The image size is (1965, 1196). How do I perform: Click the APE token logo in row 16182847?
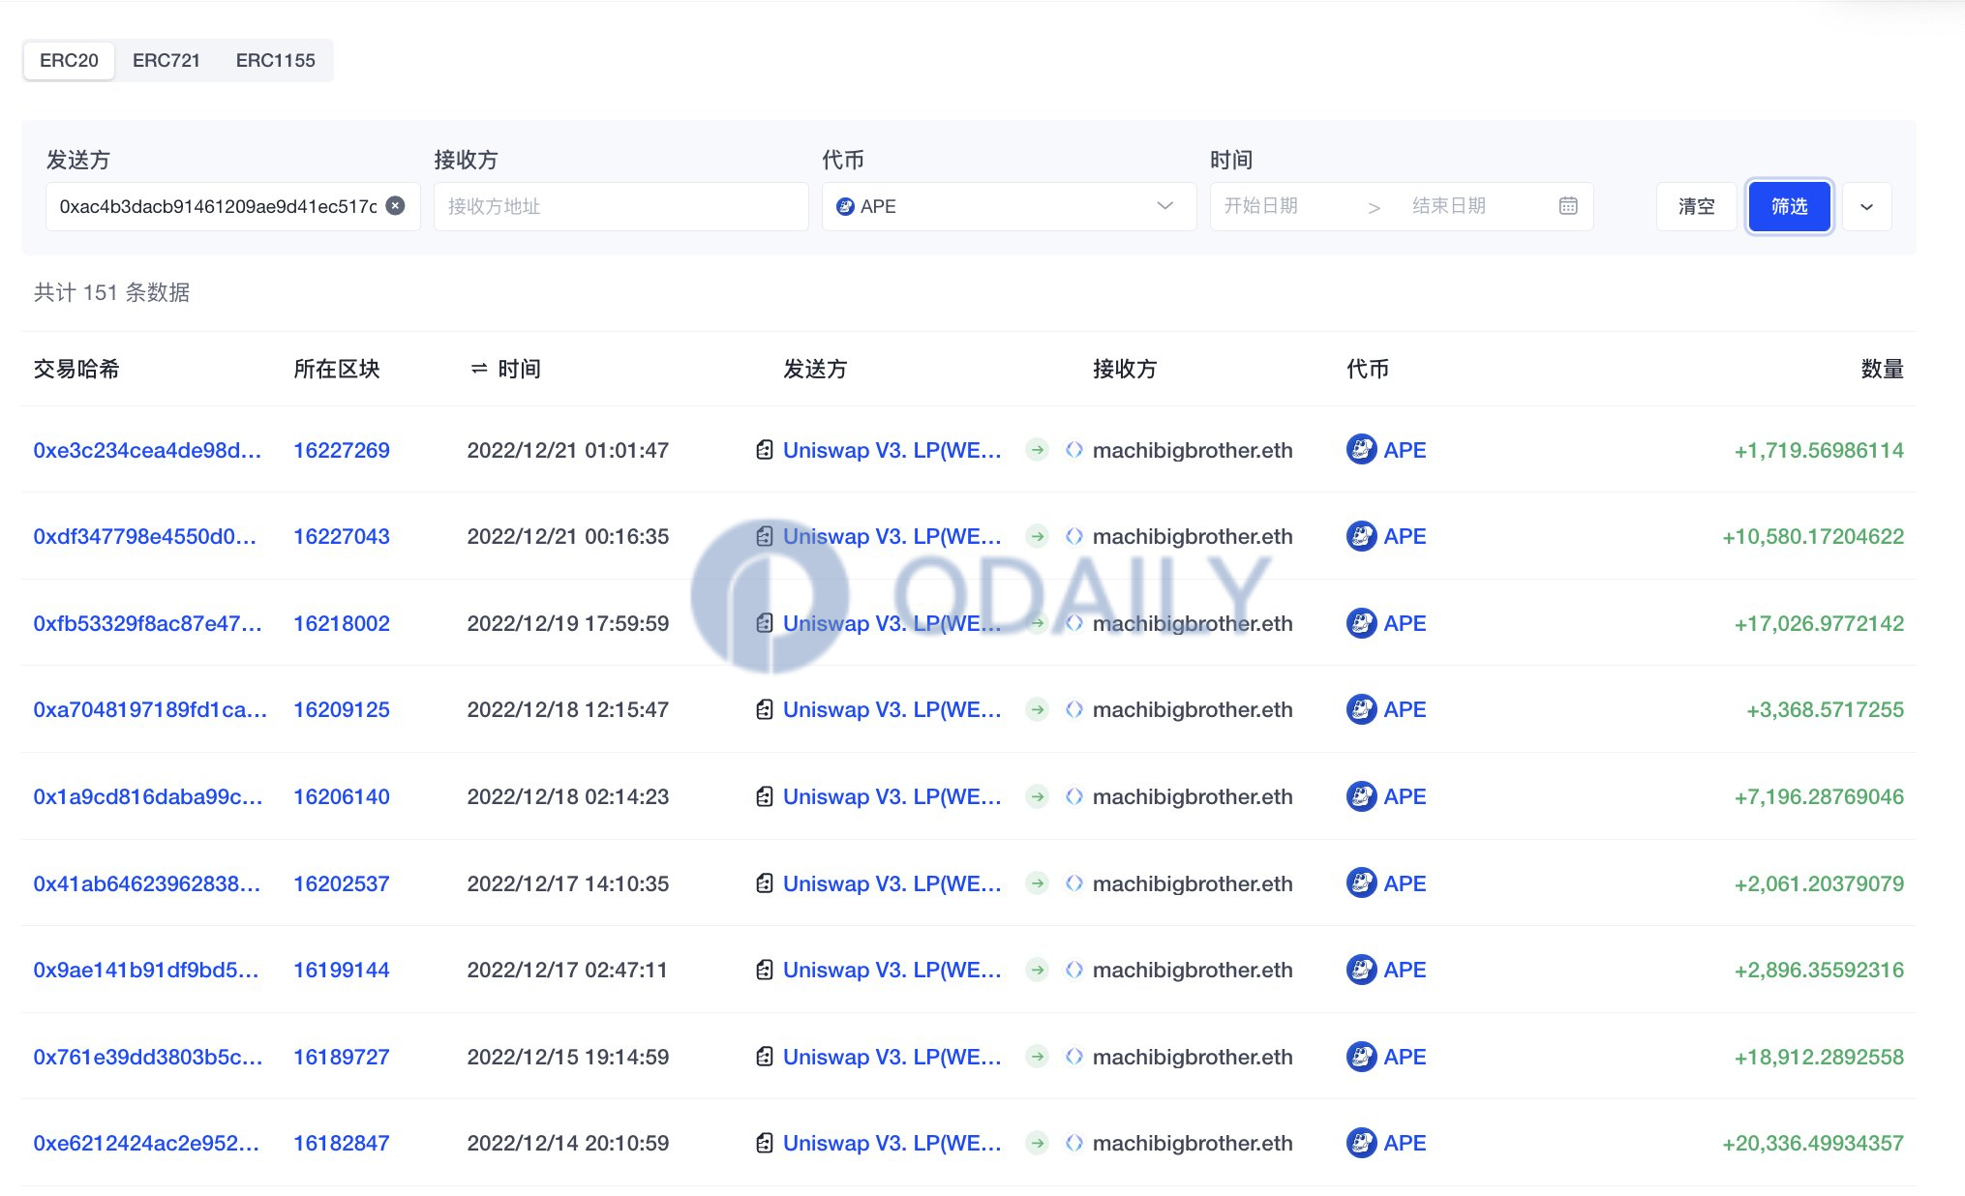tap(1361, 1143)
